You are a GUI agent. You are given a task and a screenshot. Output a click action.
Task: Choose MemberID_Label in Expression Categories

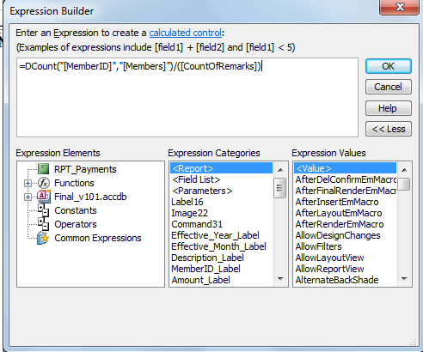point(205,269)
